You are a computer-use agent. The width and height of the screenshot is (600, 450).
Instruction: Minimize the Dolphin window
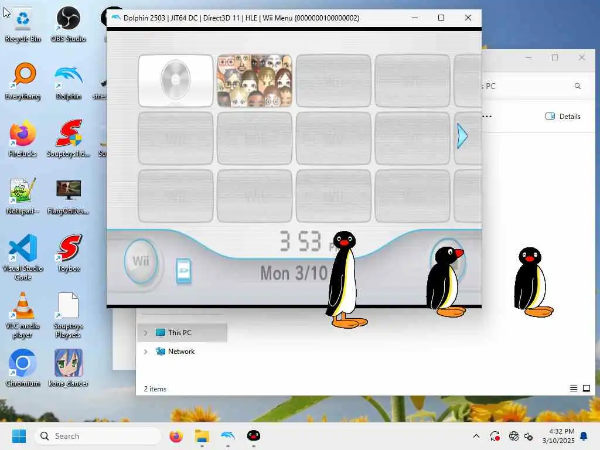(414, 18)
